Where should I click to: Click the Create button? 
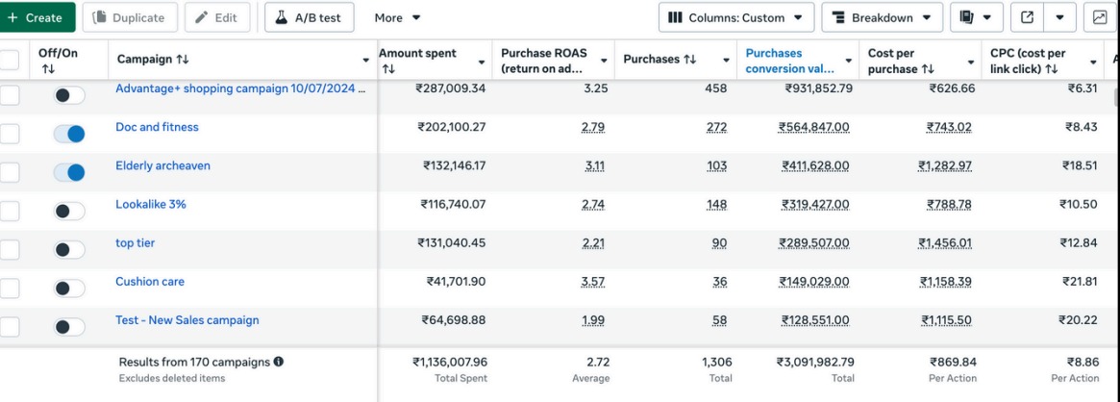point(37,17)
